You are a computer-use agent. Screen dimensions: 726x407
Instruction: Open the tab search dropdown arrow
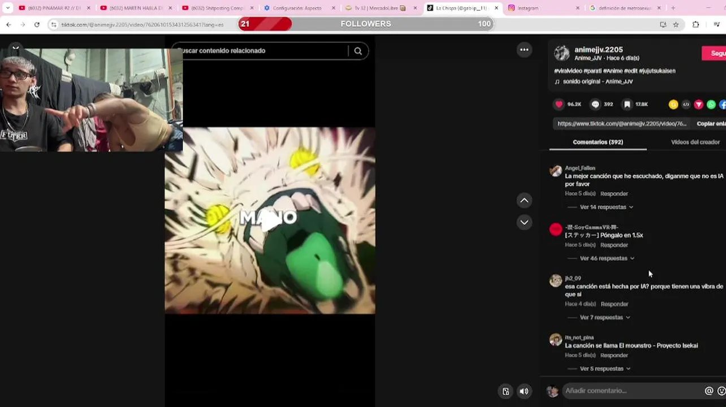pyautogui.click(x=7, y=8)
